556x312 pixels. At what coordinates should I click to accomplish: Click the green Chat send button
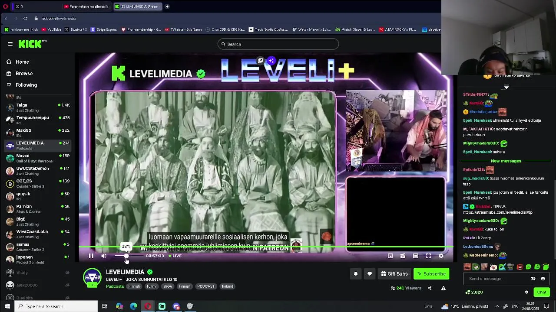[542, 292]
